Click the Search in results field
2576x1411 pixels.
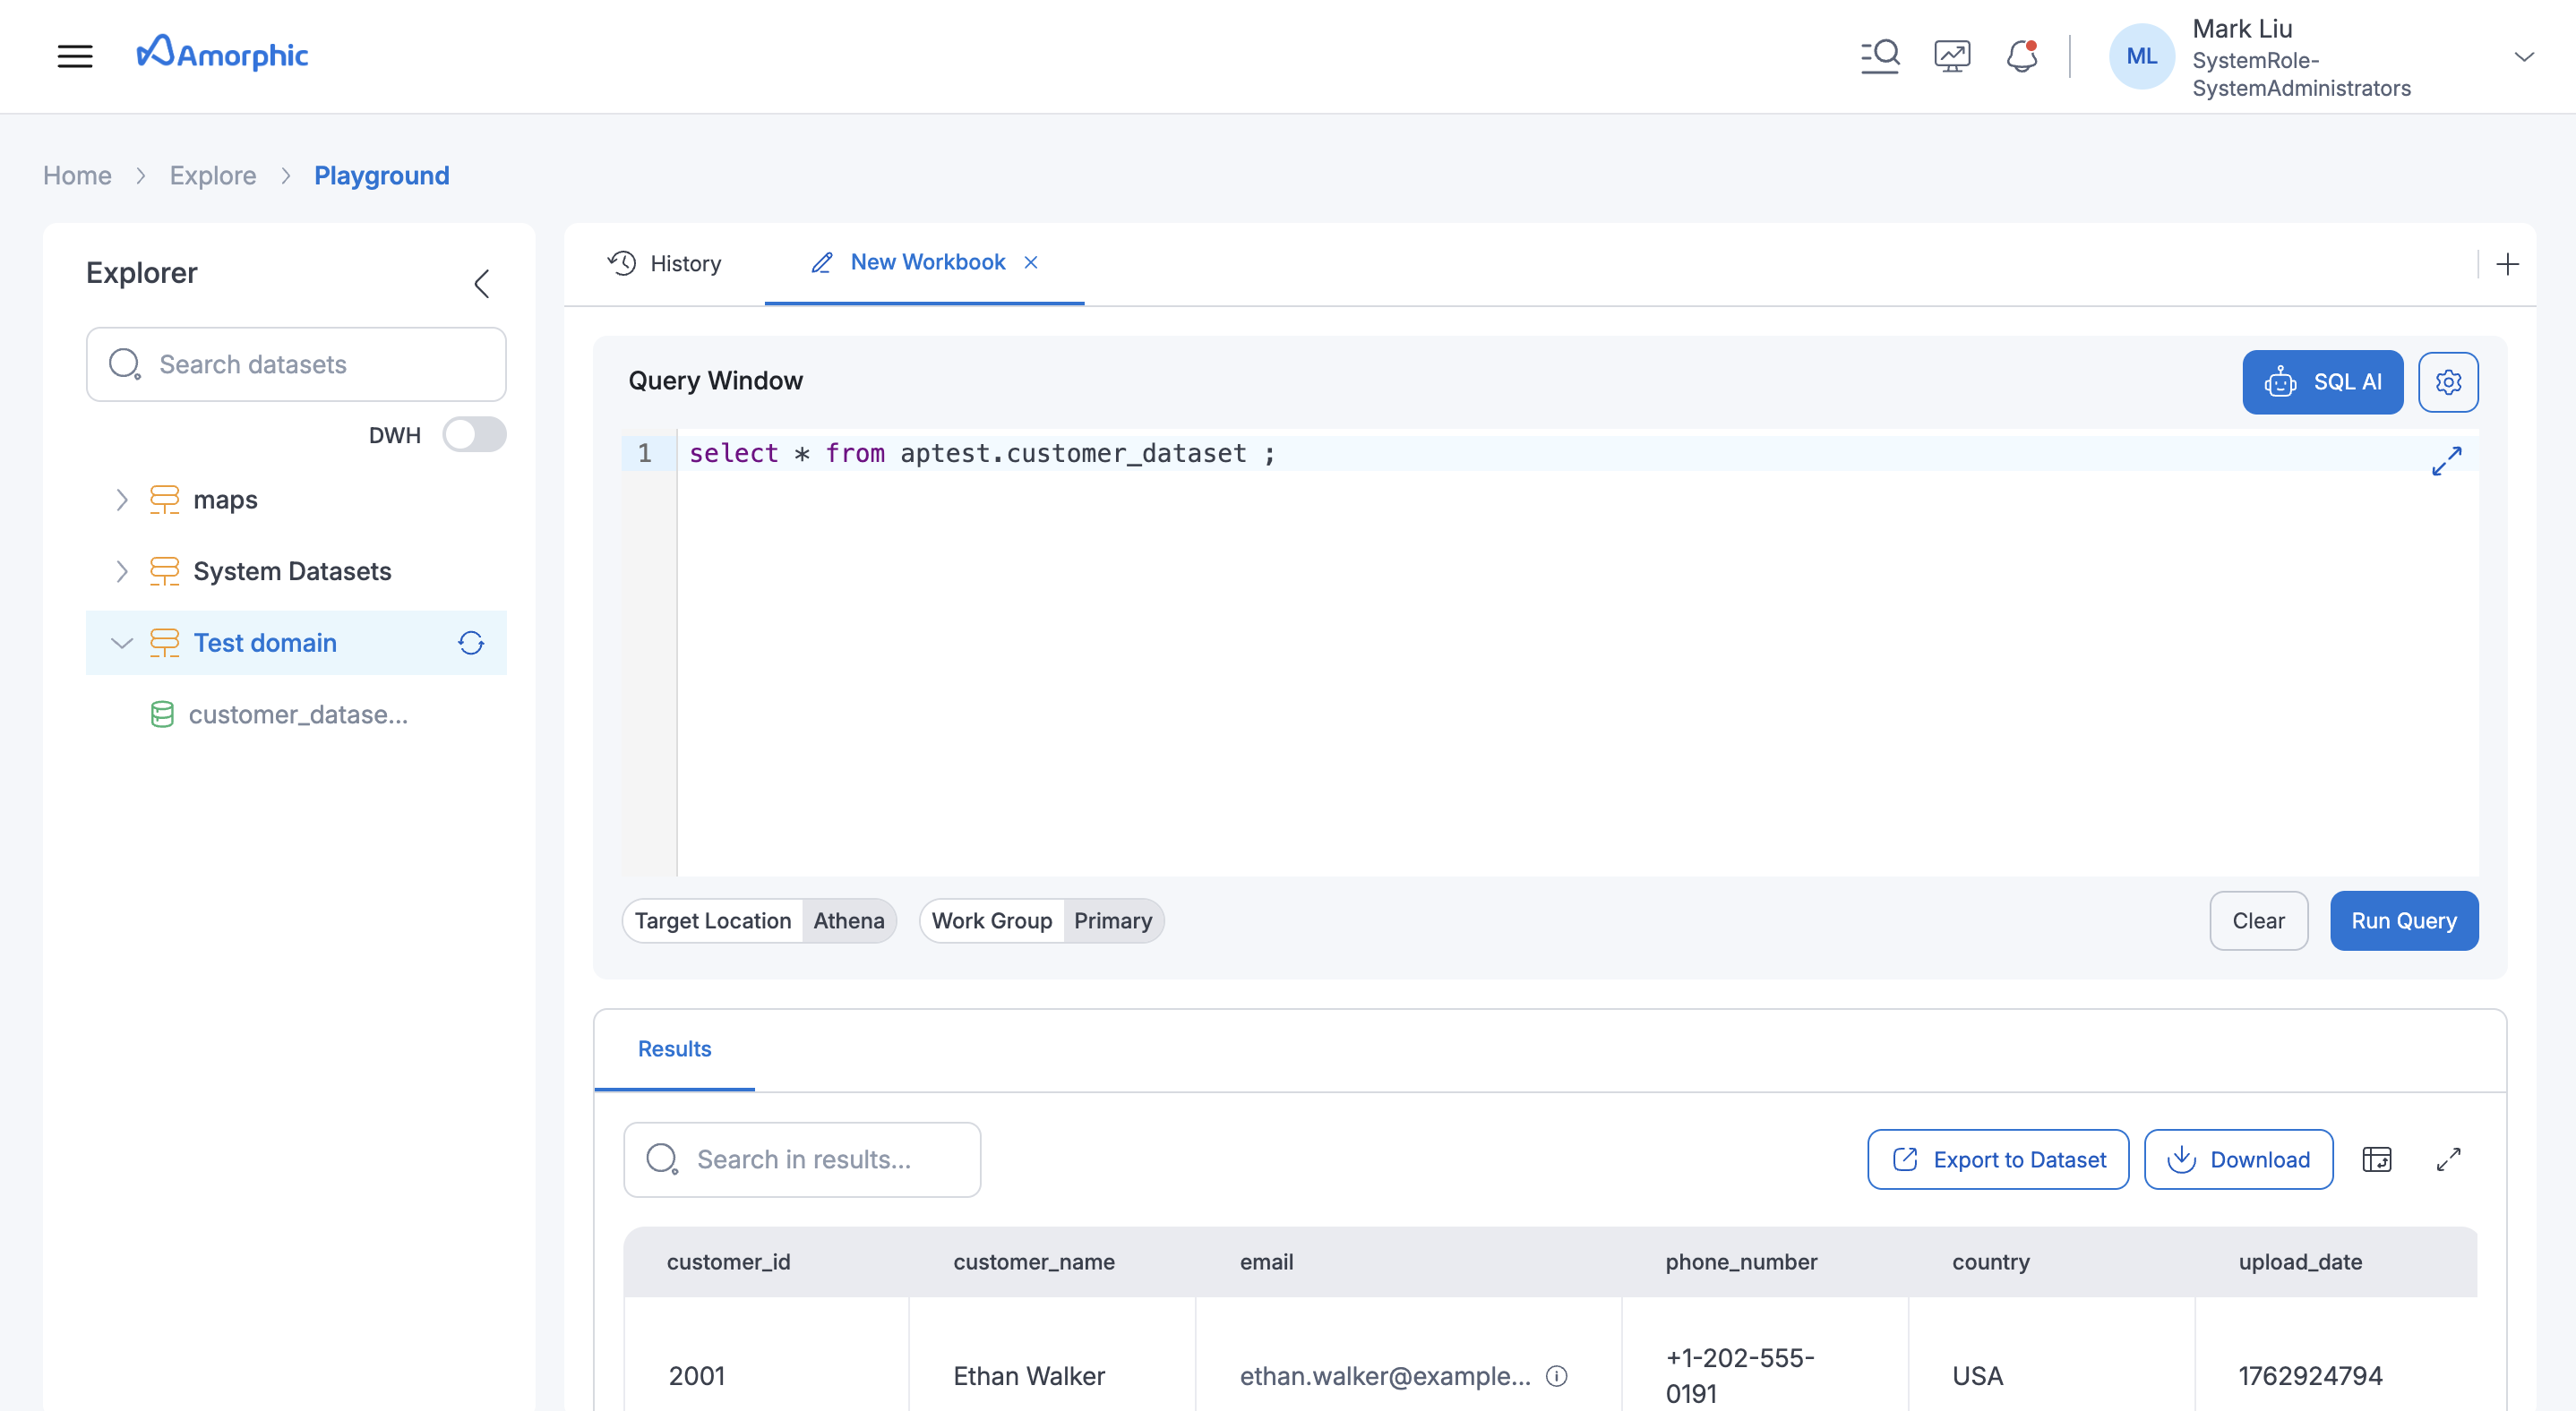[801, 1159]
